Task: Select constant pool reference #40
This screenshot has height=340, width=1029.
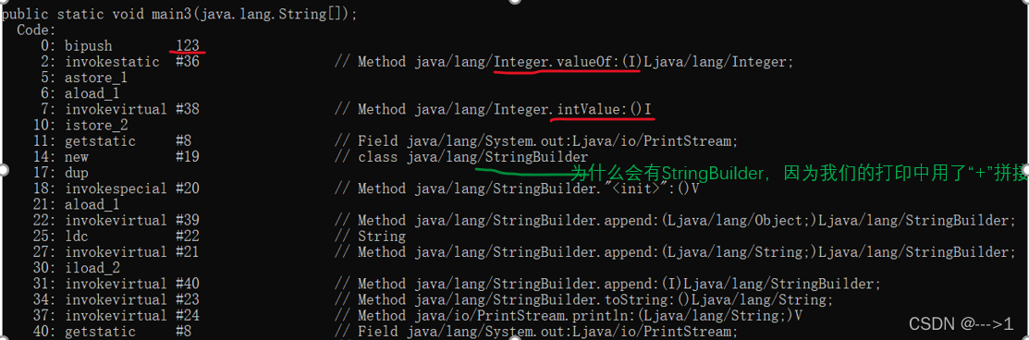Action: pyautogui.click(x=187, y=285)
